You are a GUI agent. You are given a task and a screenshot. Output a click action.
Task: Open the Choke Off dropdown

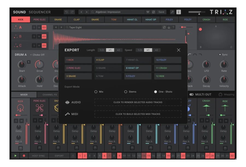(x=37, y=55)
